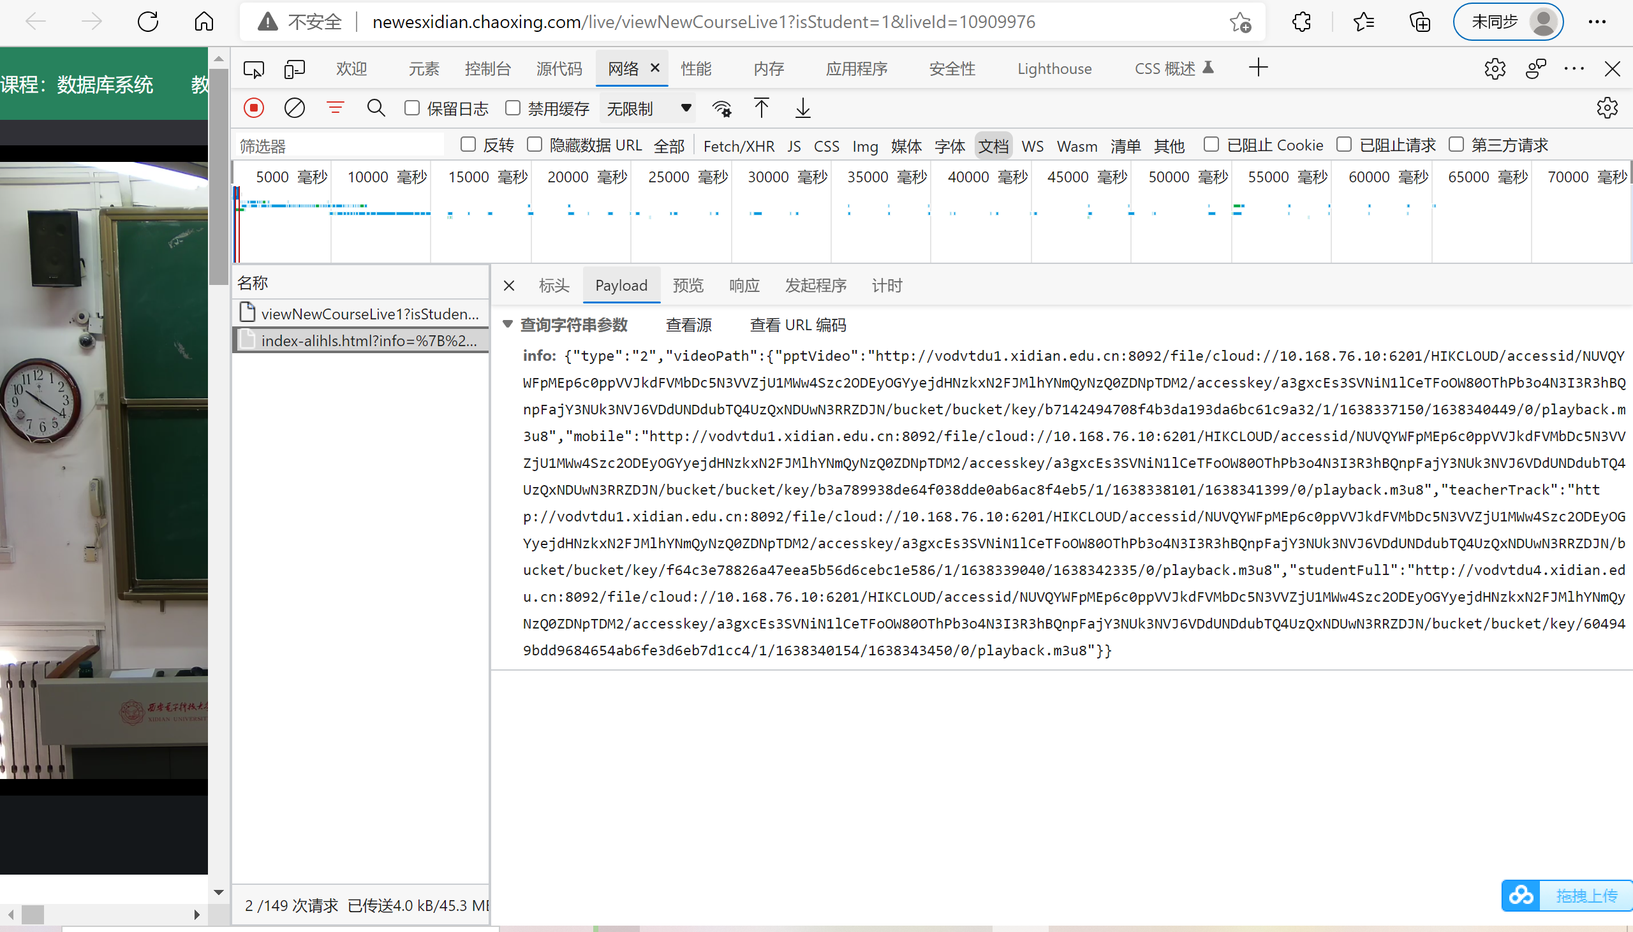The image size is (1633, 932).
Task: Click the 查看源 link
Action: (688, 325)
